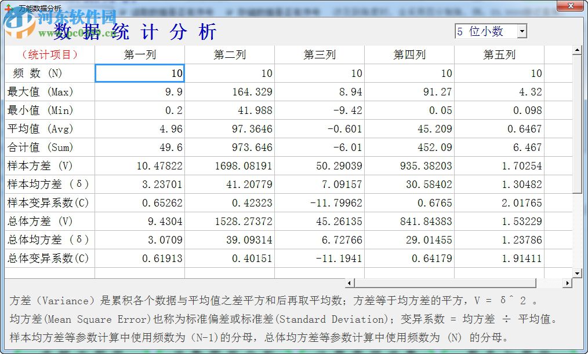The image size is (588, 354).
Task: Click the 第五列 column header
Action: (x=499, y=55)
